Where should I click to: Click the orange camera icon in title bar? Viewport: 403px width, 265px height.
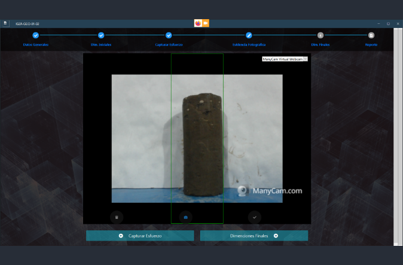tap(206, 23)
